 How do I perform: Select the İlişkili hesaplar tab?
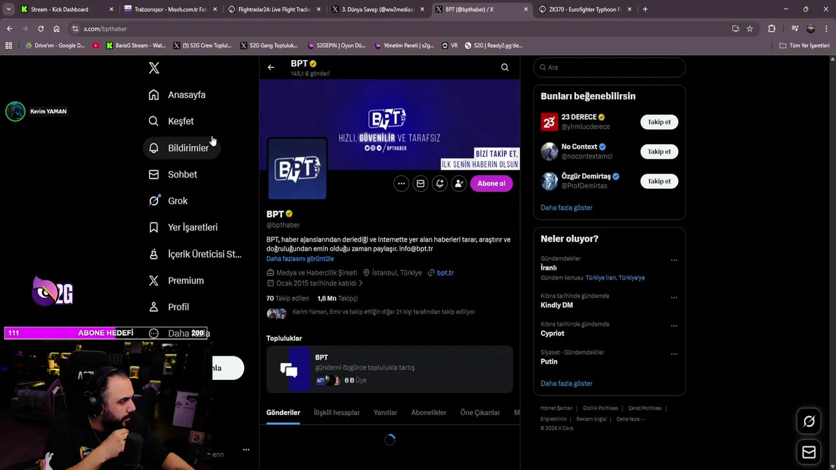336,413
